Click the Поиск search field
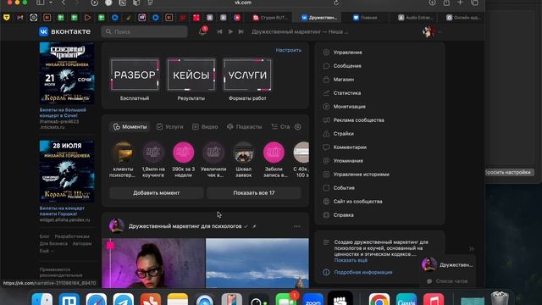Image resolution: width=542 pixels, height=305 pixels. tap(145, 31)
